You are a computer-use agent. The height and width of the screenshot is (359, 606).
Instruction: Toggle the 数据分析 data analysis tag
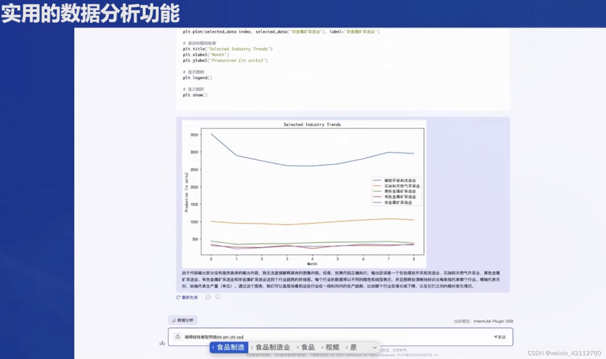tap(183, 320)
